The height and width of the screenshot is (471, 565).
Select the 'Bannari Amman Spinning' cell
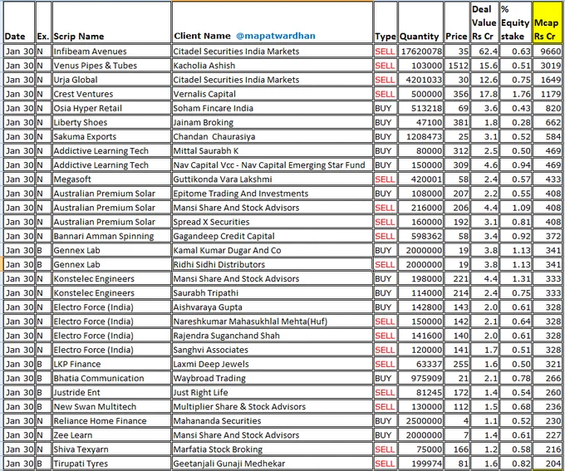[111, 236]
